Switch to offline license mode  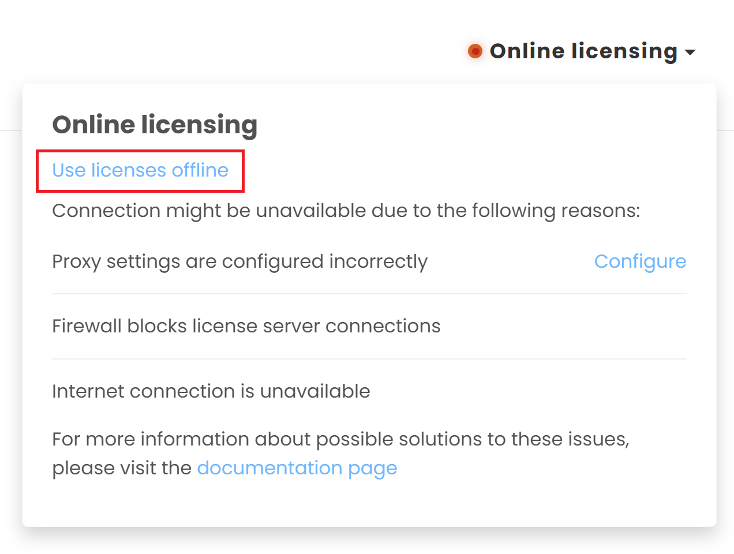click(x=140, y=170)
